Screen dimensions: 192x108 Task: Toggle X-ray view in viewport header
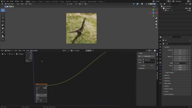pos(146,4)
